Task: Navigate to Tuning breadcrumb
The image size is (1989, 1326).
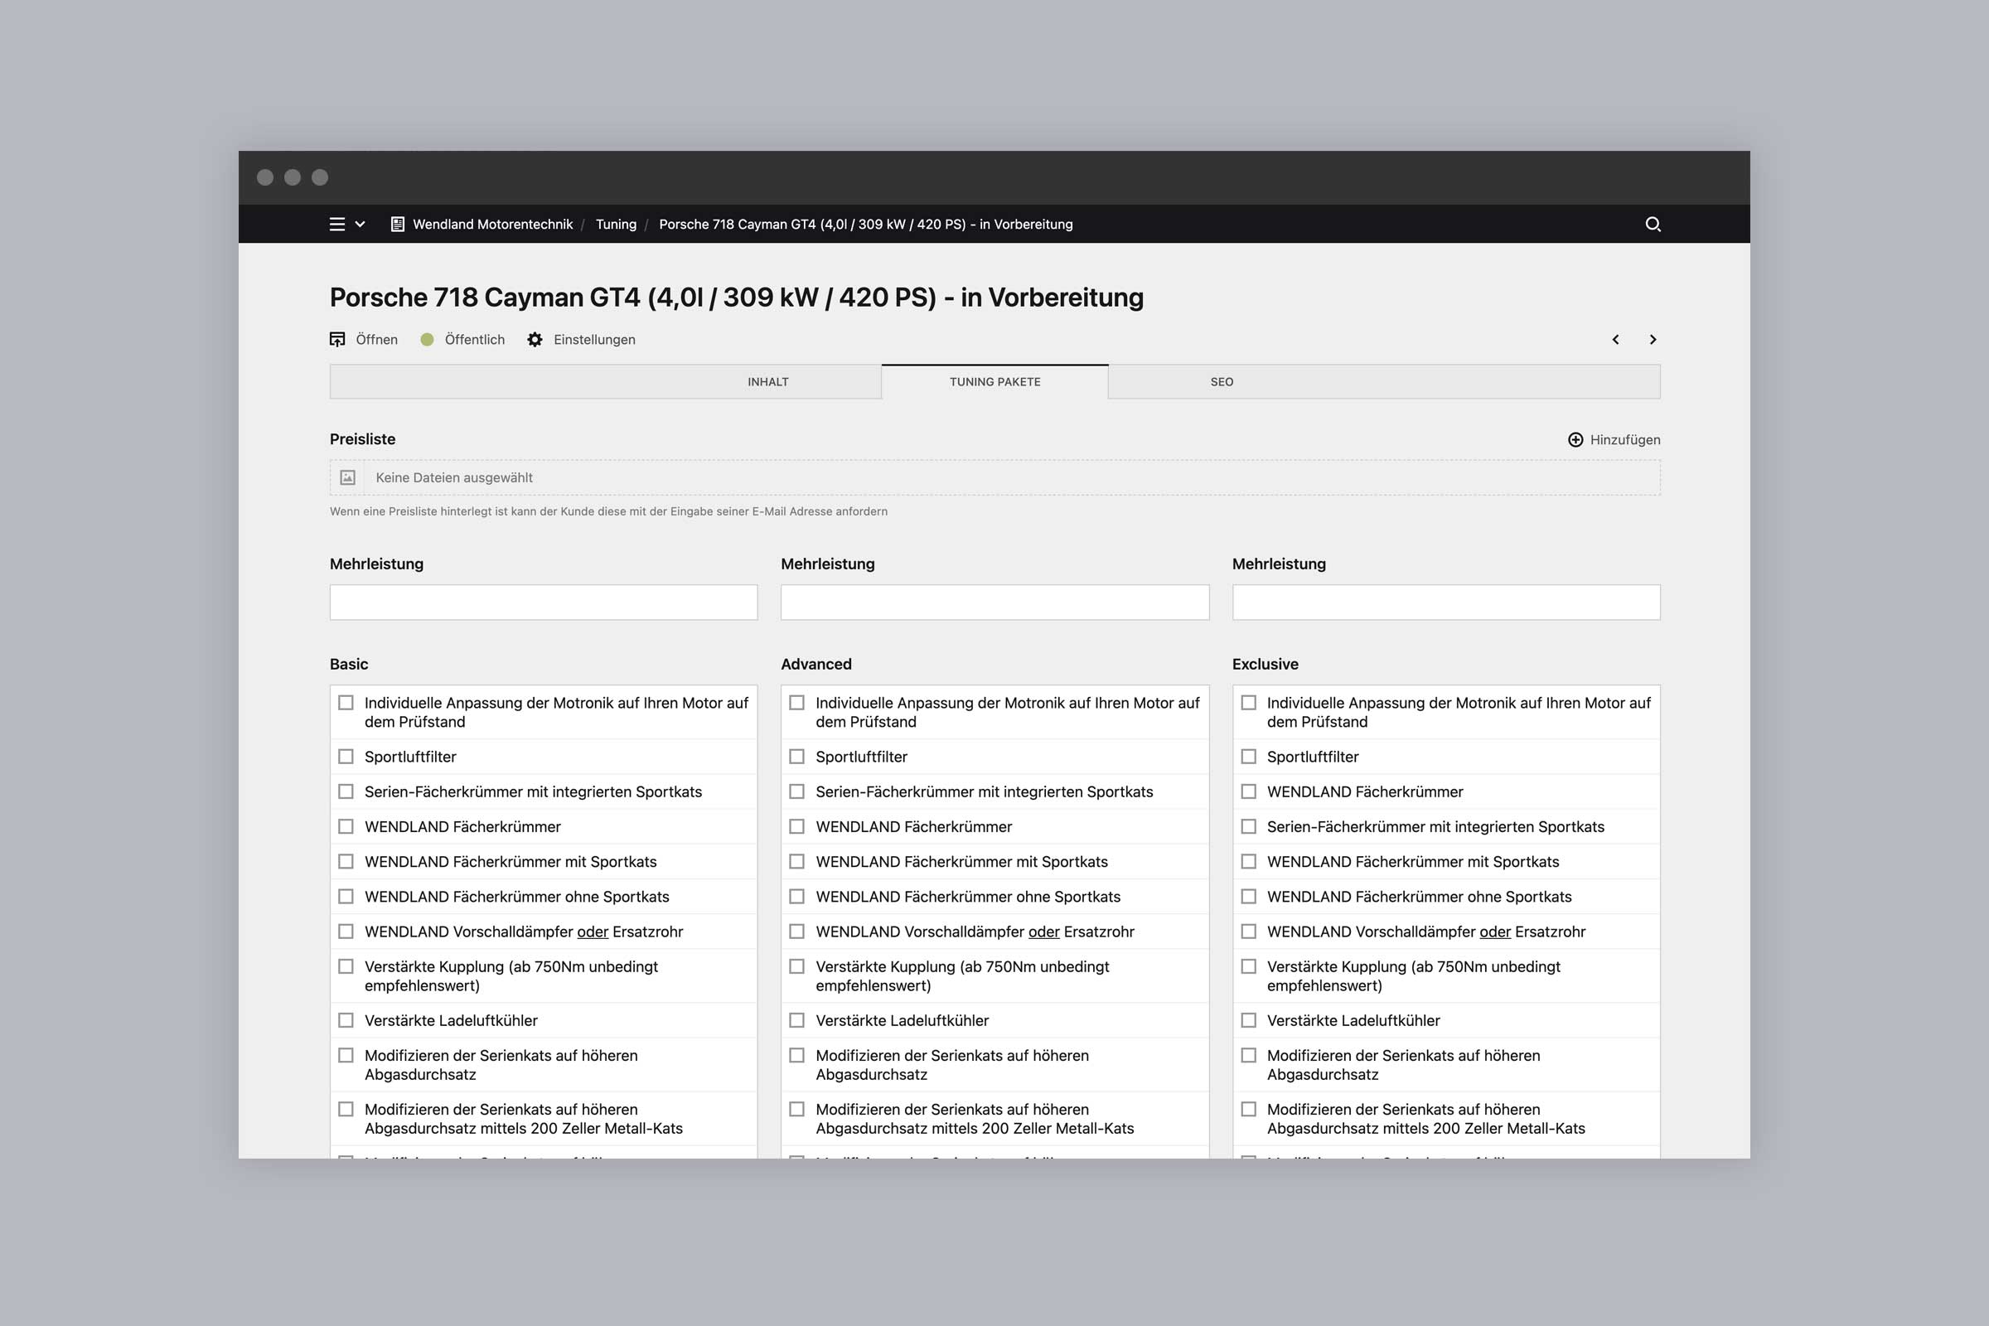Action: click(x=616, y=224)
